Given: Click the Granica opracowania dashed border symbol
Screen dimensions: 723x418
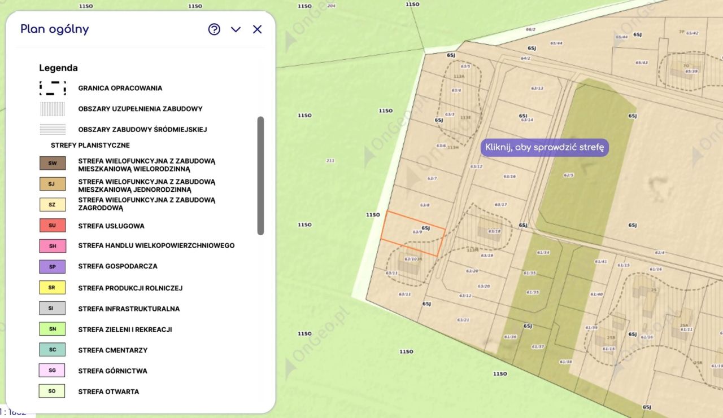Looking at the screenshot, I should [x=53, y=88].
